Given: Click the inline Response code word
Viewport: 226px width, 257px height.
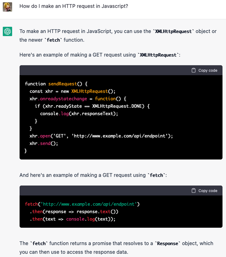Looking at the screenshot, I should pos(168,243).
